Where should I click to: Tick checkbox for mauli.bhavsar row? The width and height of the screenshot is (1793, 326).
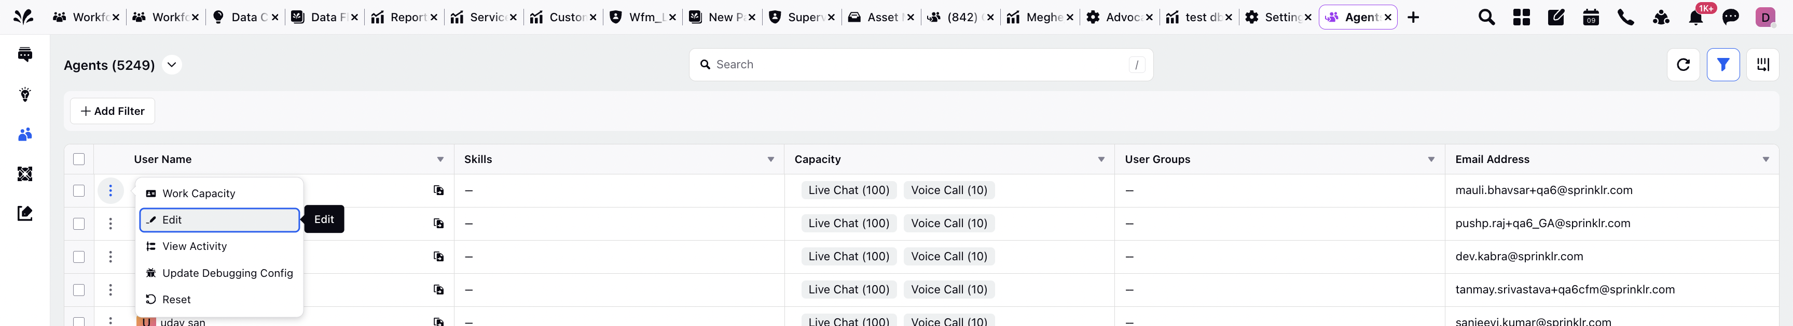(x=79, y=191)
